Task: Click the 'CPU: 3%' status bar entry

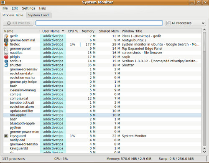Action: (61, 159)
